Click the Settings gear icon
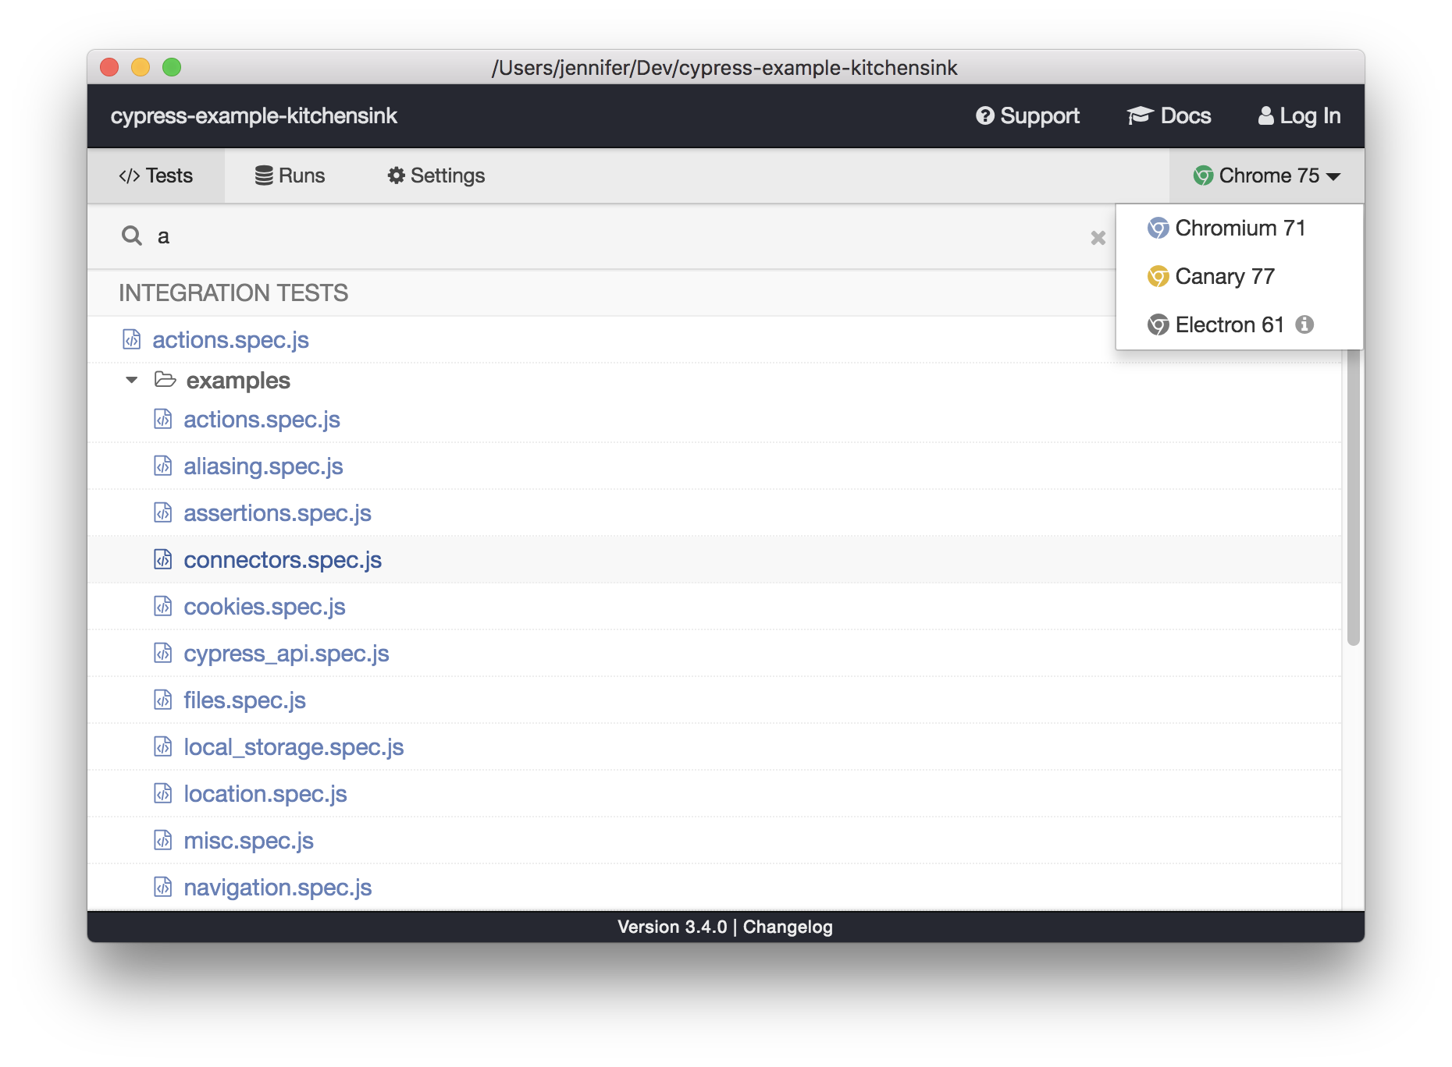Screen dimensions: 1452x1067 click(x=397, y=175)
